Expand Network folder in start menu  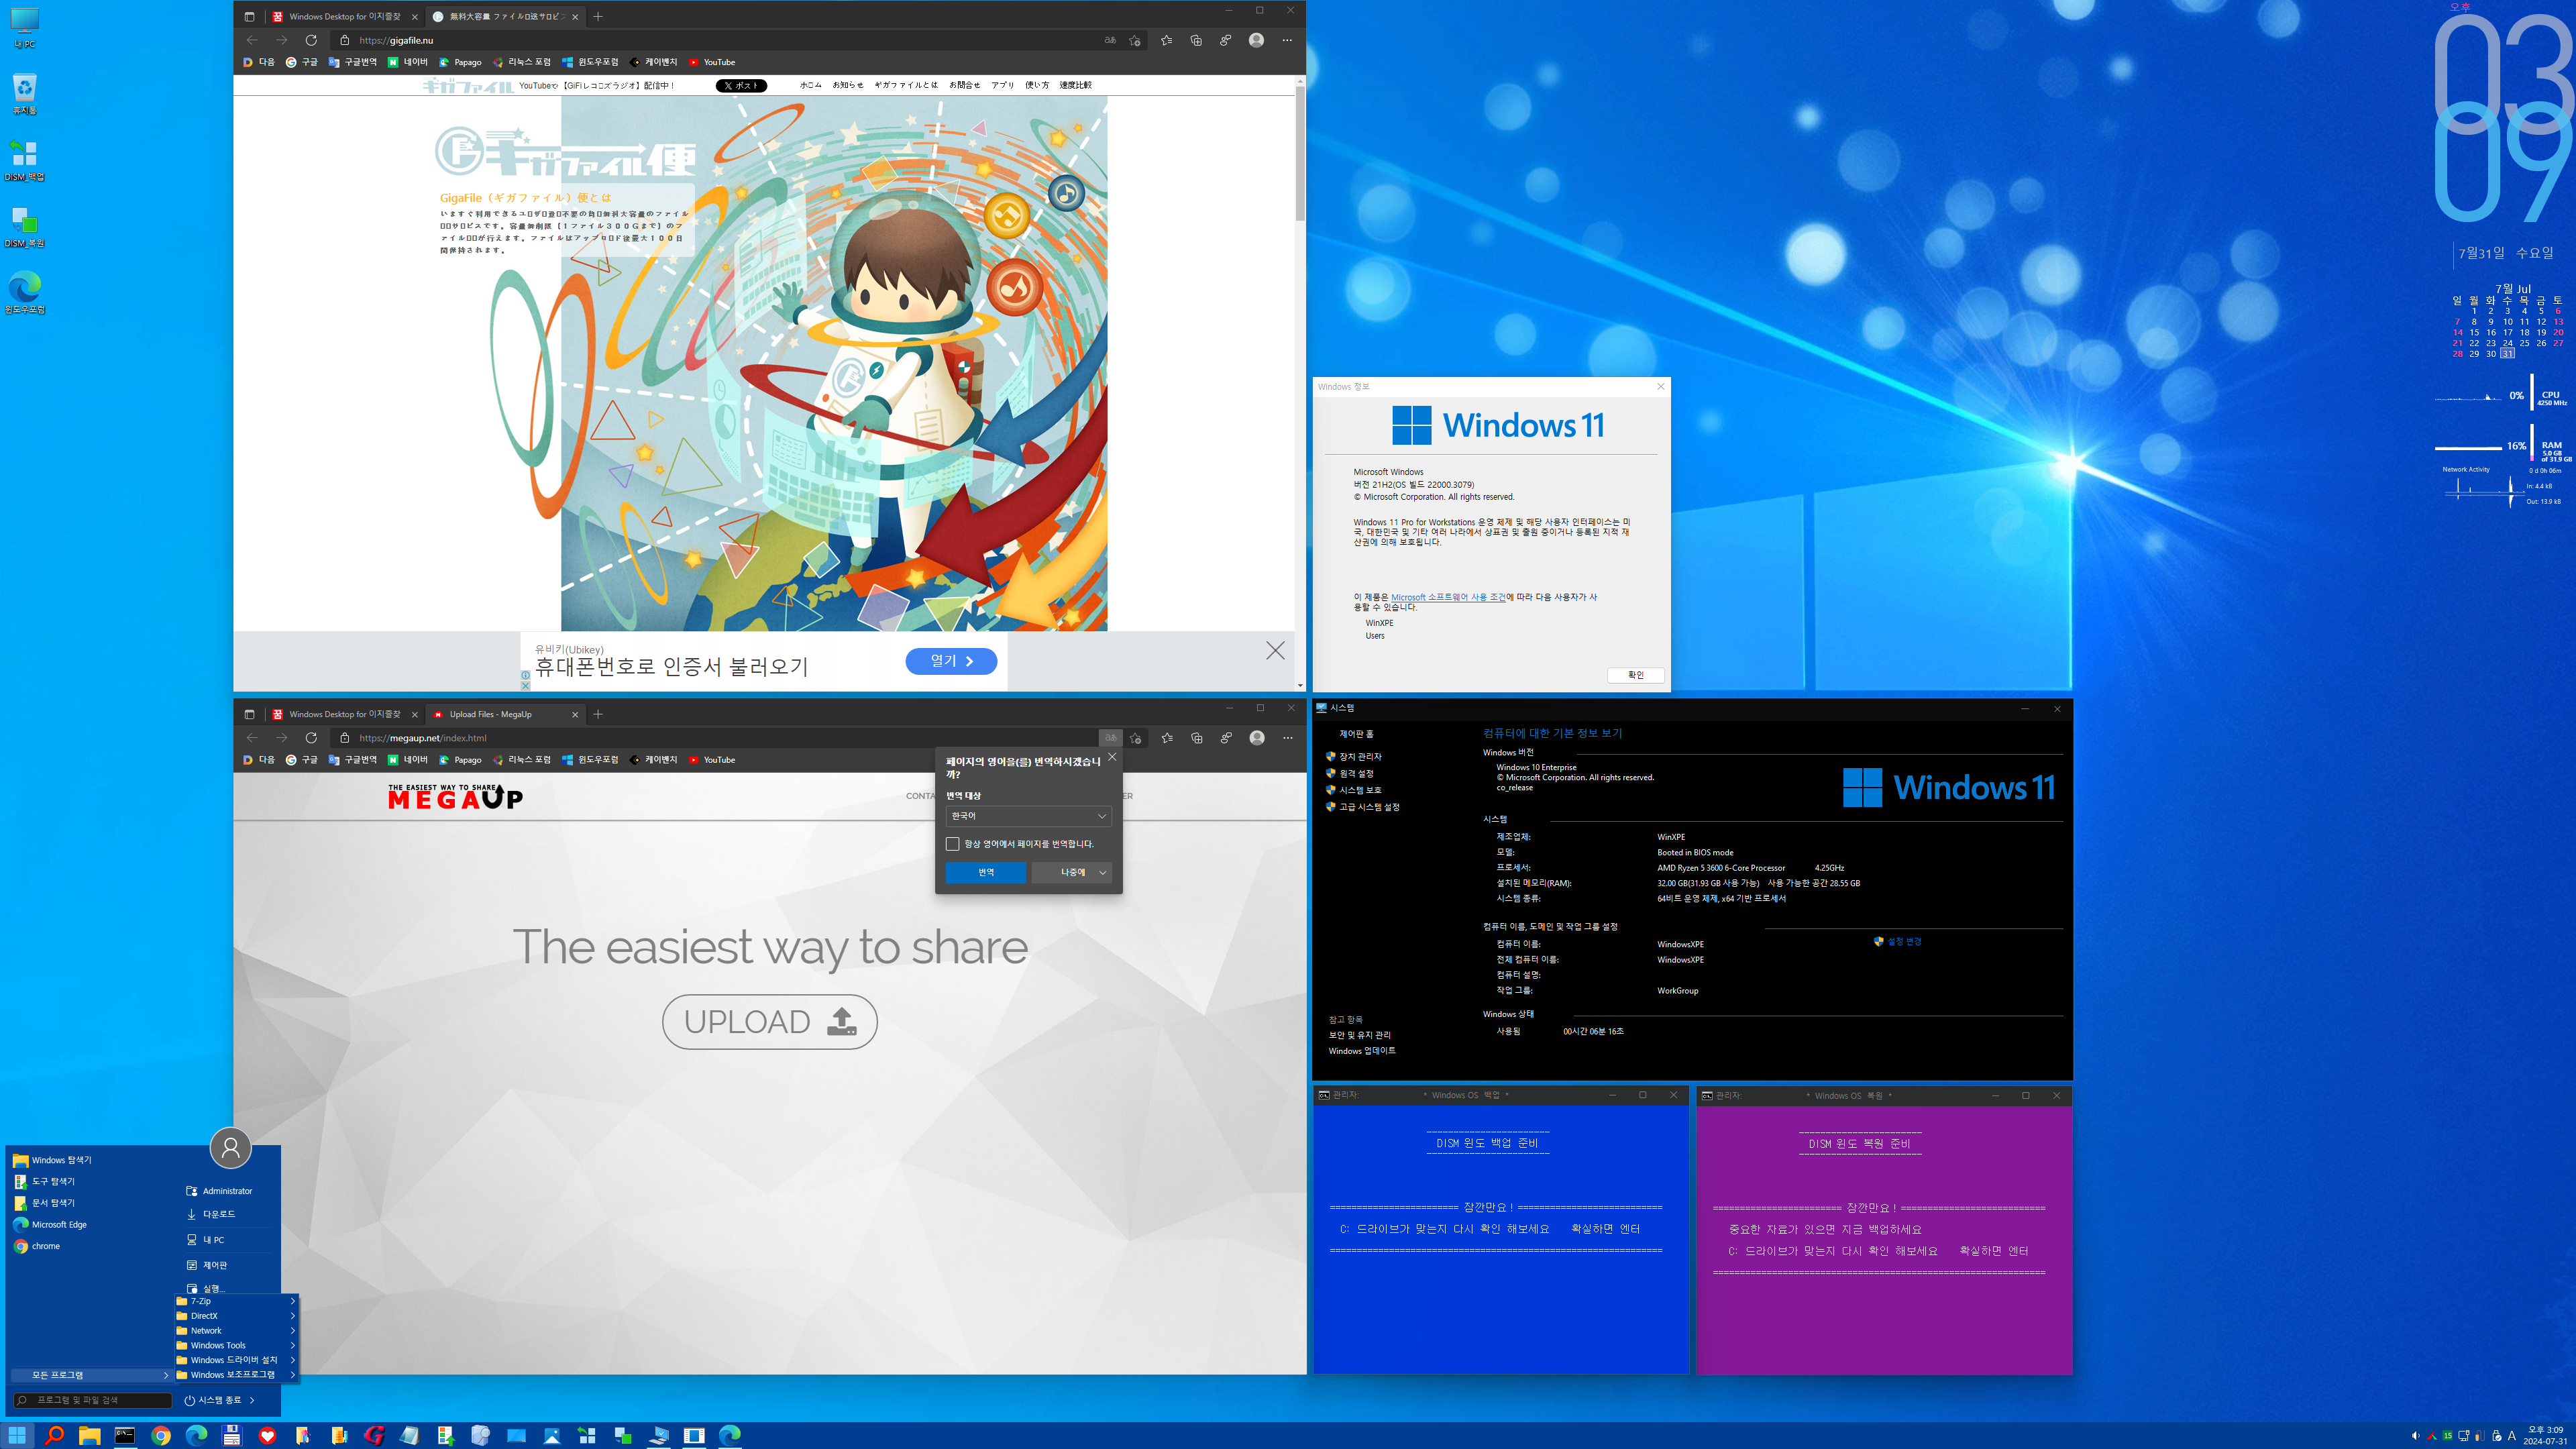[236, 1331]
